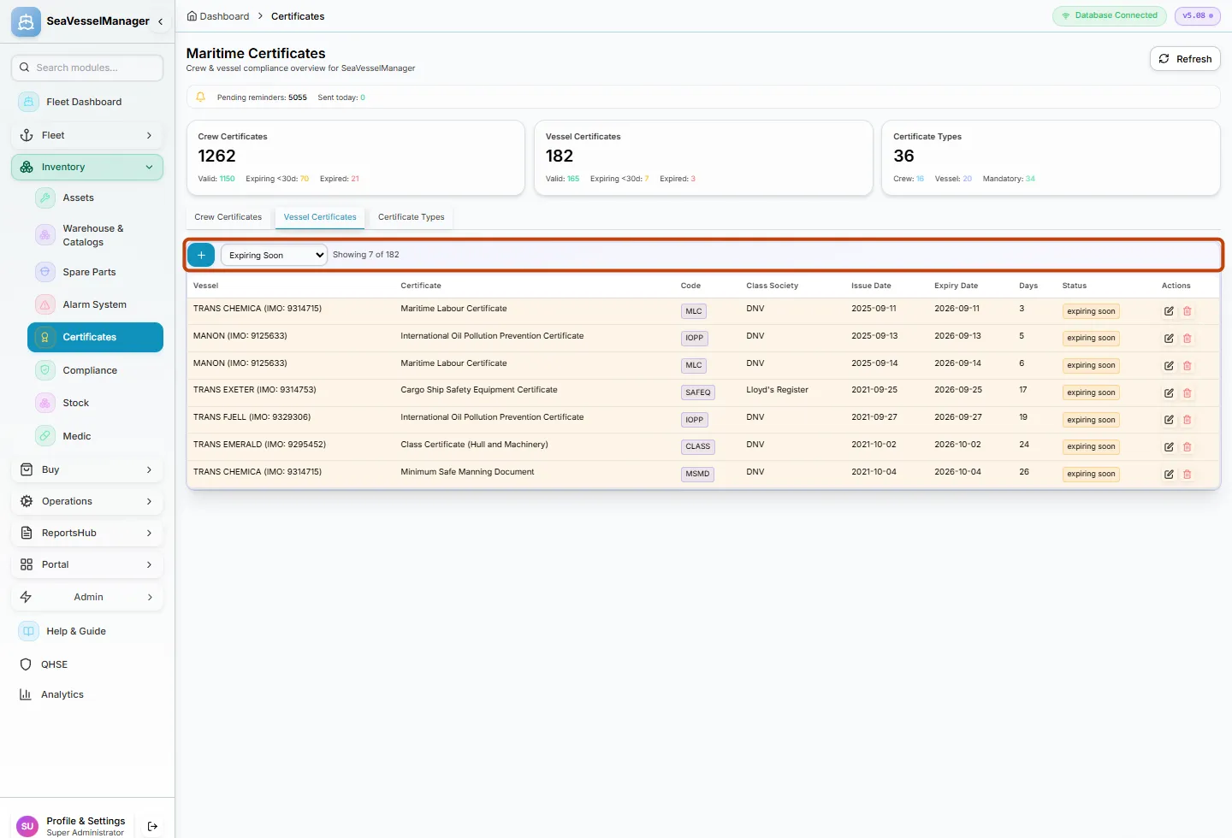Open the Expiring Soon filter dropdown
This screenshot has width=1232, height=838.
pos(274,255)
